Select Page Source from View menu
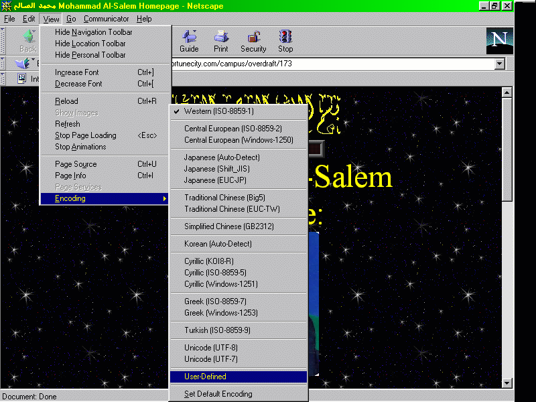 click(76, 164)
